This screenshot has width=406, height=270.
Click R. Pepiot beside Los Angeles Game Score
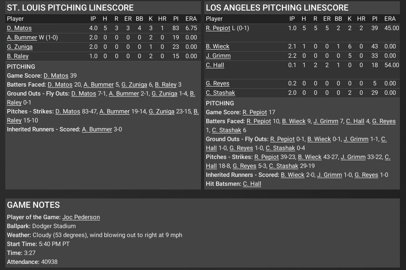(255, 112)
